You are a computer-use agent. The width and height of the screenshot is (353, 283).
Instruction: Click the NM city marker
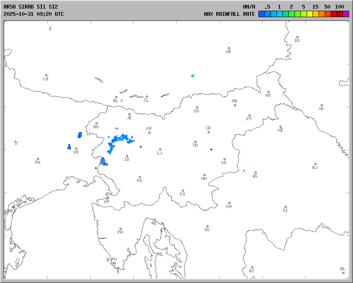coord(205,175)
